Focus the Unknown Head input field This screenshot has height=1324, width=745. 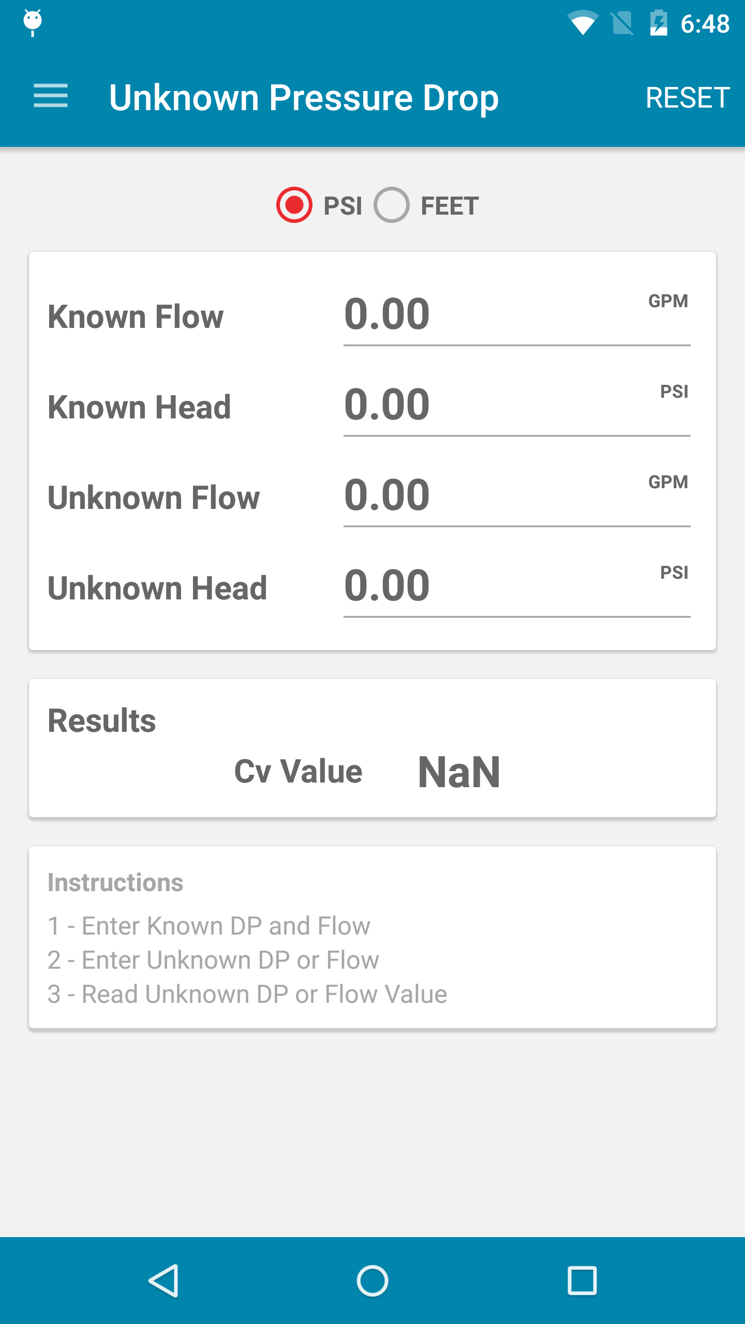[517, 586]
